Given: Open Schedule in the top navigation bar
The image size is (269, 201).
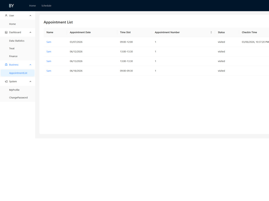Looking at the screenshot, I should [x=46, y=6].
